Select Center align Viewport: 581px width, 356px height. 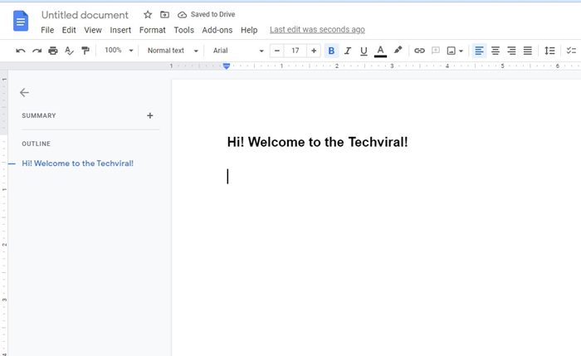coord(496,51)
